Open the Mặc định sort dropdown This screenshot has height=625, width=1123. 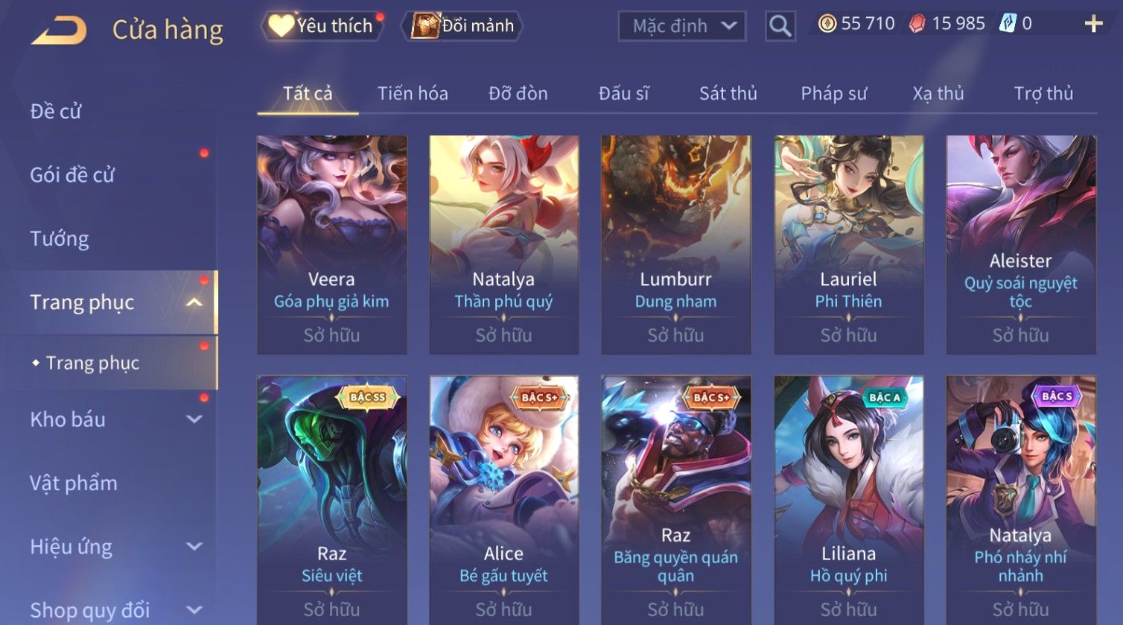tap(681, 26)
